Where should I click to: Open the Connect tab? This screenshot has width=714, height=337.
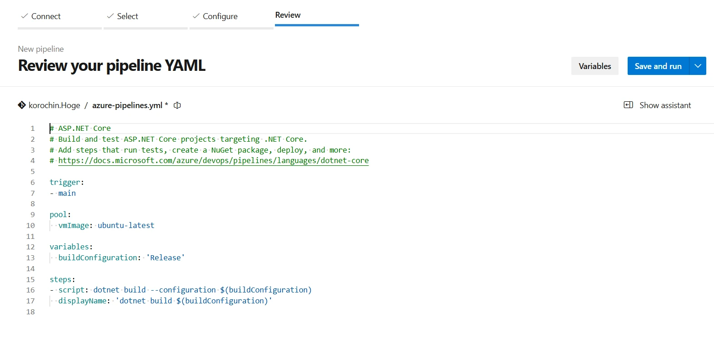click(46, 16)
